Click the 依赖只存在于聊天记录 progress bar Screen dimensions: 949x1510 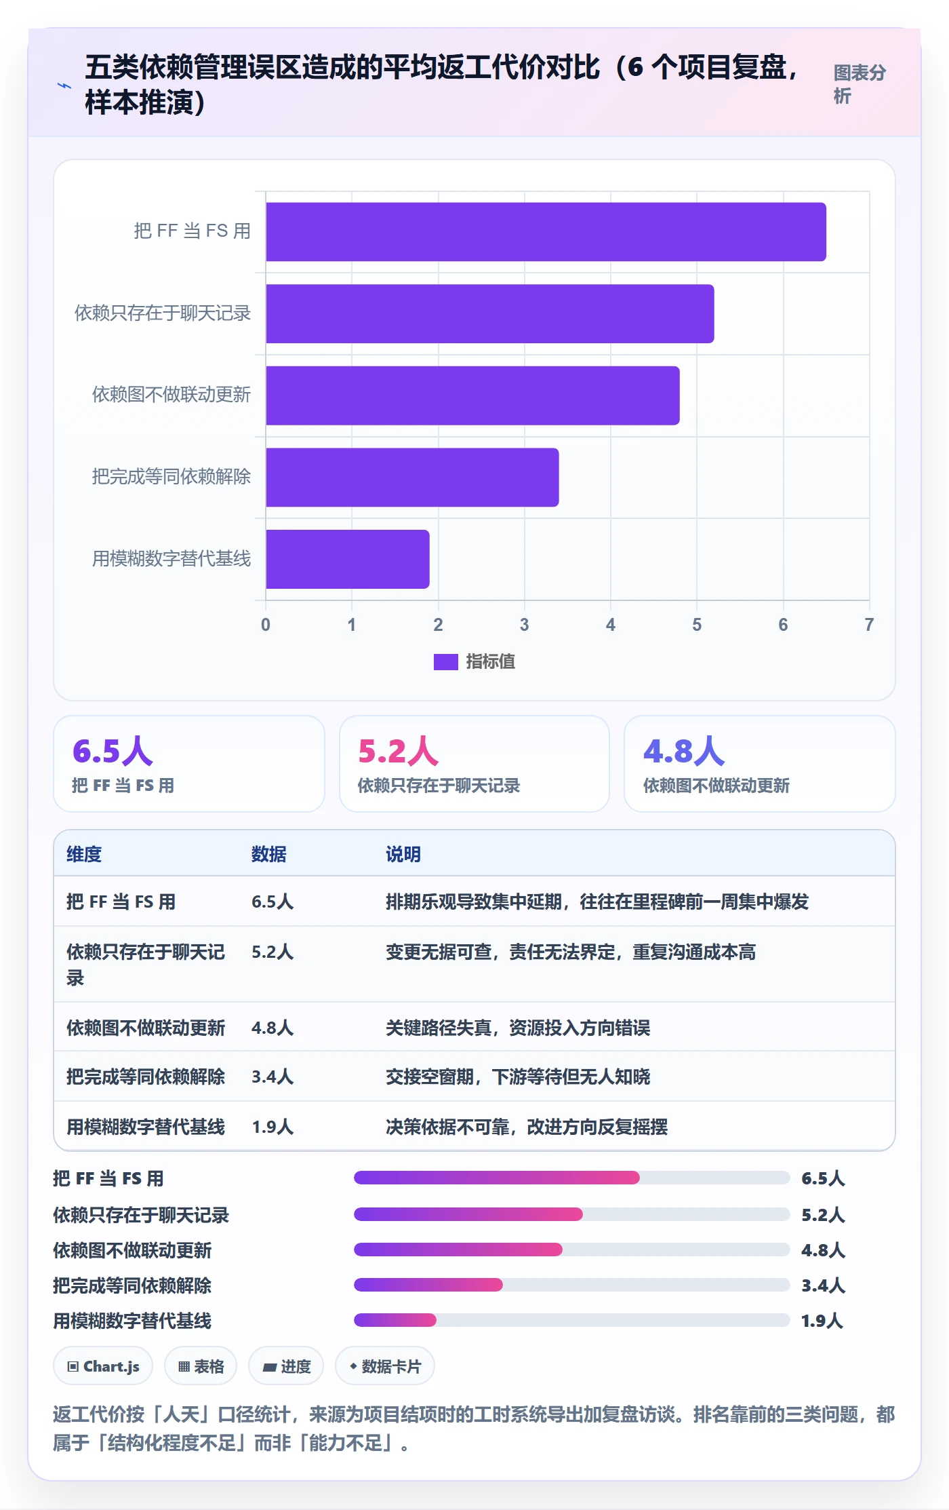click(572, 1214)
